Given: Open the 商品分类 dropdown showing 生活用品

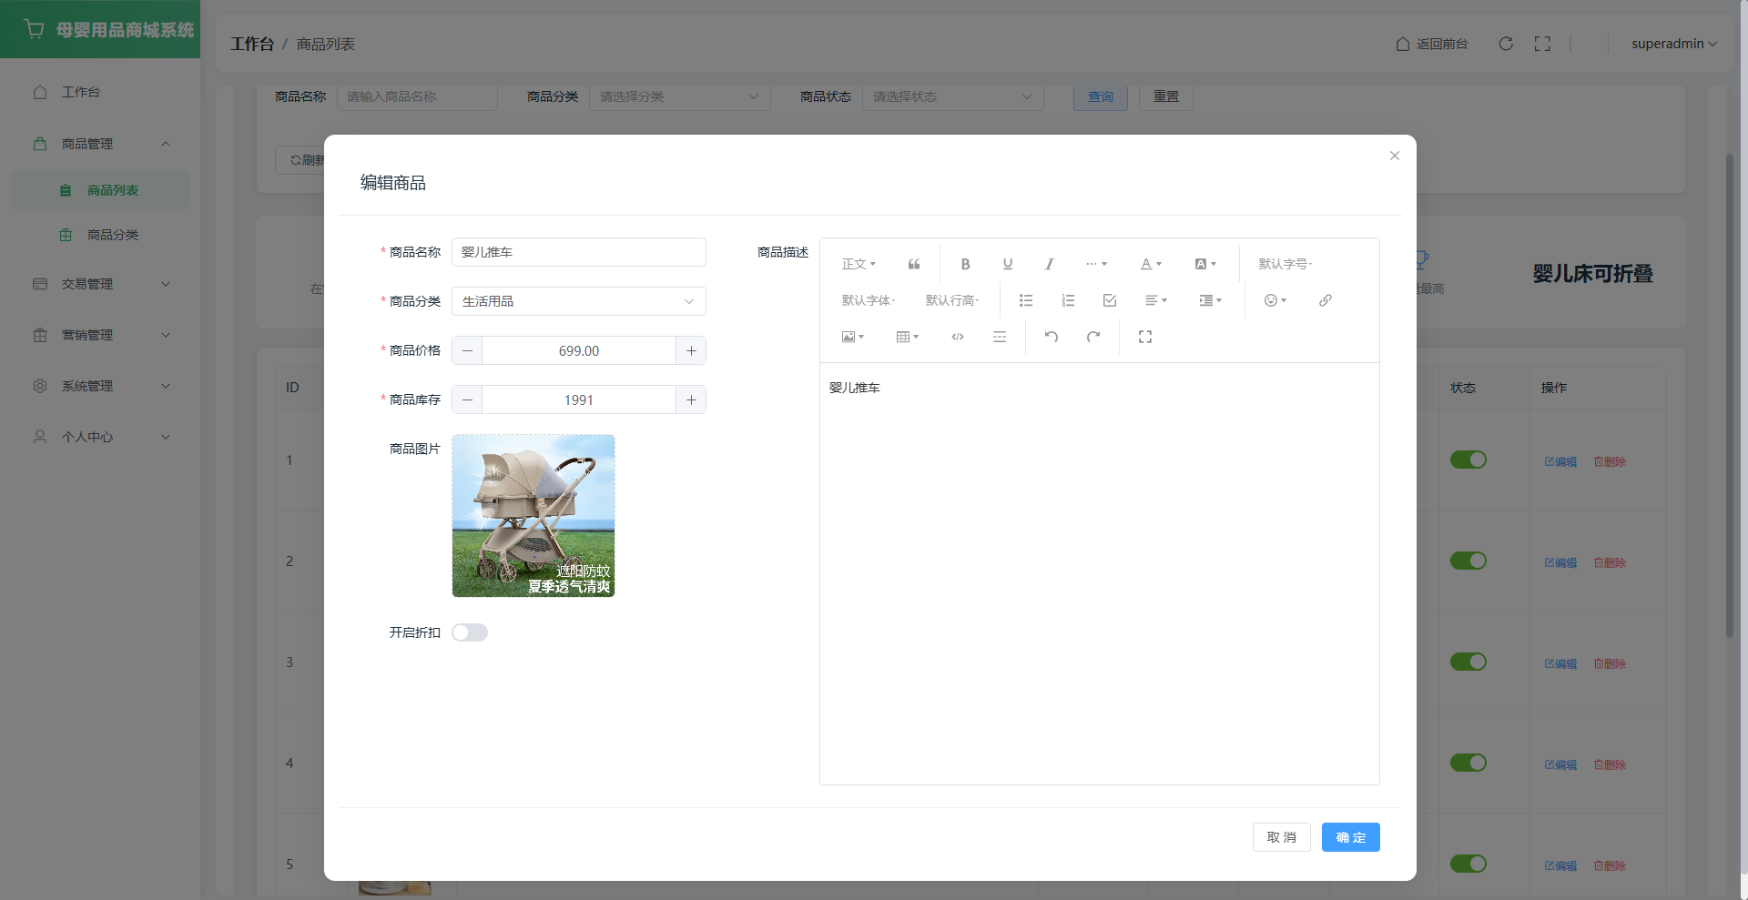Looking at the screenshot, I should pyautogui.click(x=578, y=301).
